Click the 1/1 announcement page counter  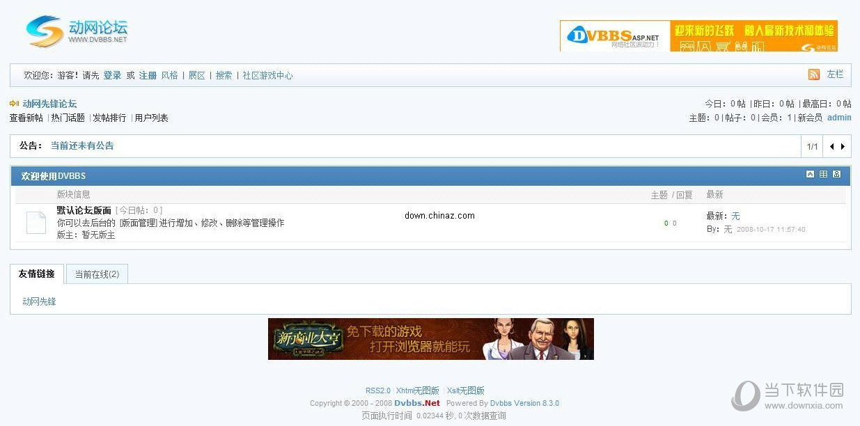click(812, 146)
